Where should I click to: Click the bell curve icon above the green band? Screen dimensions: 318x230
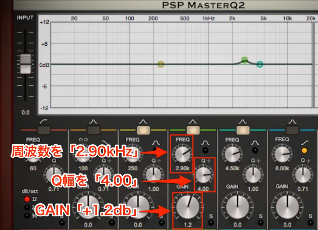coord(193,121)
